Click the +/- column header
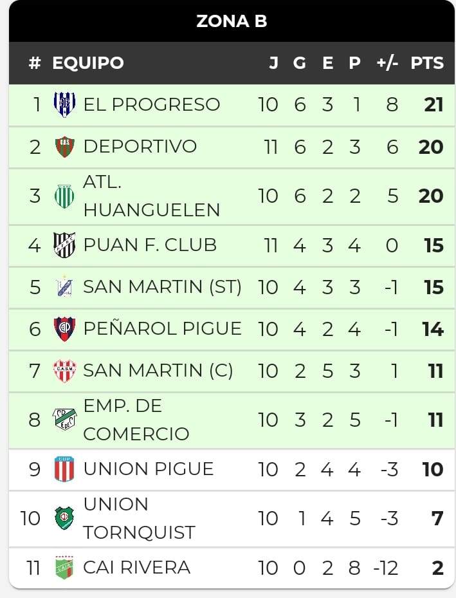The image size is (456, 598). click(x=387, y=63)
